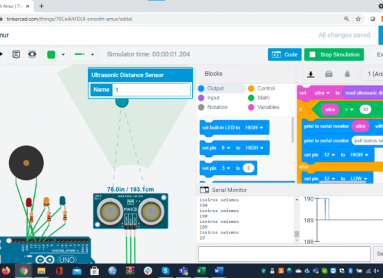Open the notes tool icon
The width and height of the screenshot is (383, 278).
coord(16,54)
